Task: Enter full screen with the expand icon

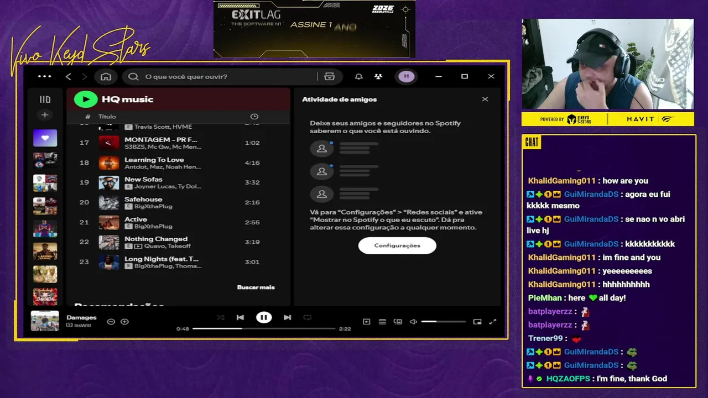Action: click(493, 322)
